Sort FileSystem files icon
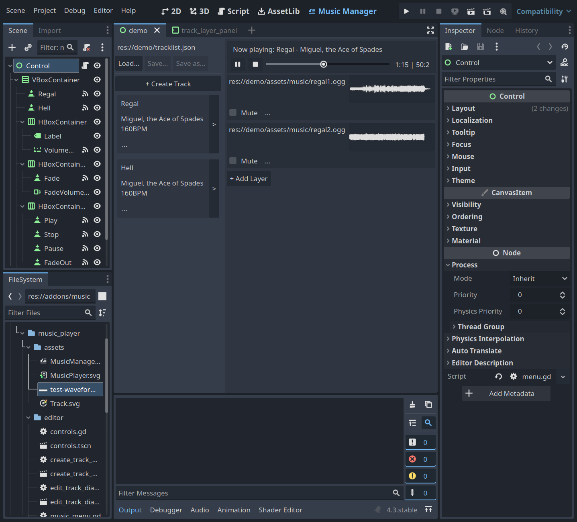 pyautogui.click(x=102, y=312)
